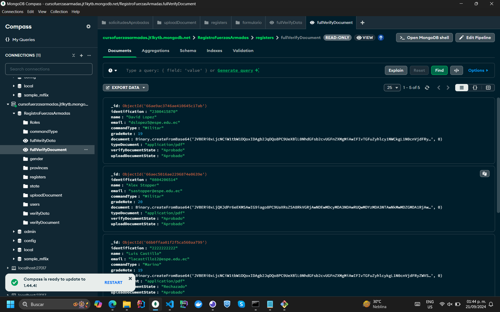
Task: Click the refresh documents icon
Action: point(427,88)
